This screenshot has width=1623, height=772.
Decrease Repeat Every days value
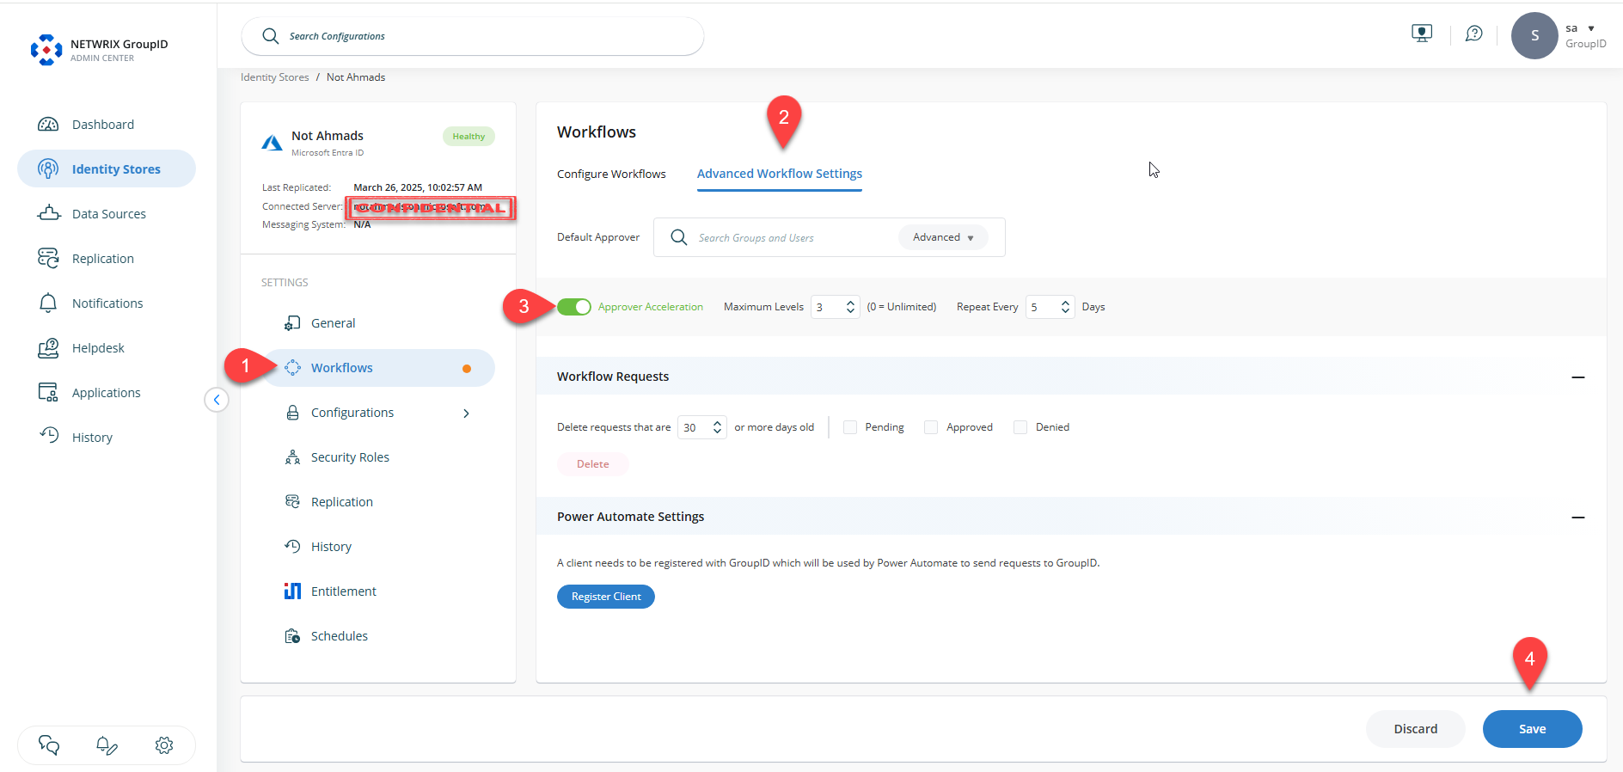pos(1065,311)
